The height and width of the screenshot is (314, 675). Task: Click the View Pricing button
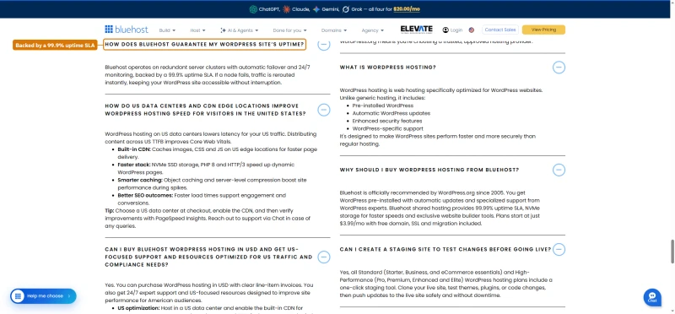coord(543,30)
